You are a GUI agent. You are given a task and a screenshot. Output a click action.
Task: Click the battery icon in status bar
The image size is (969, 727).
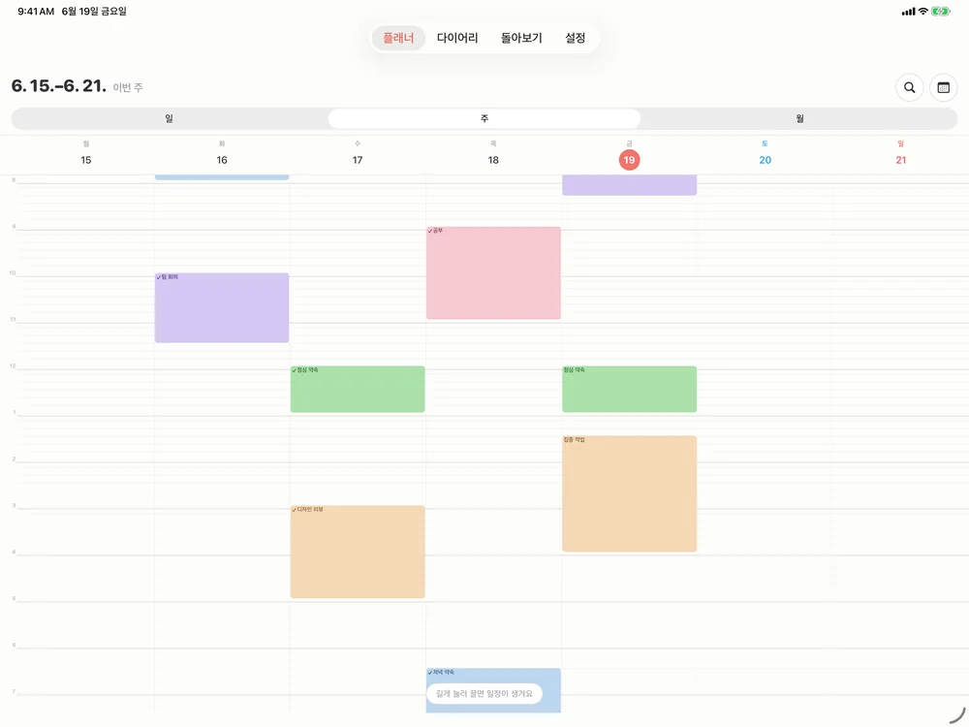pos(941,11)
